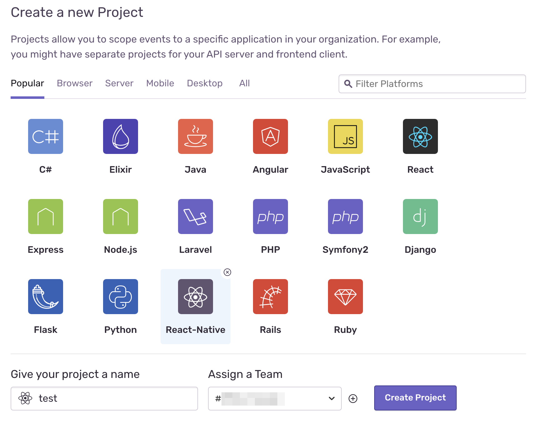Click the project name field containing test

(x=104, y=399)
